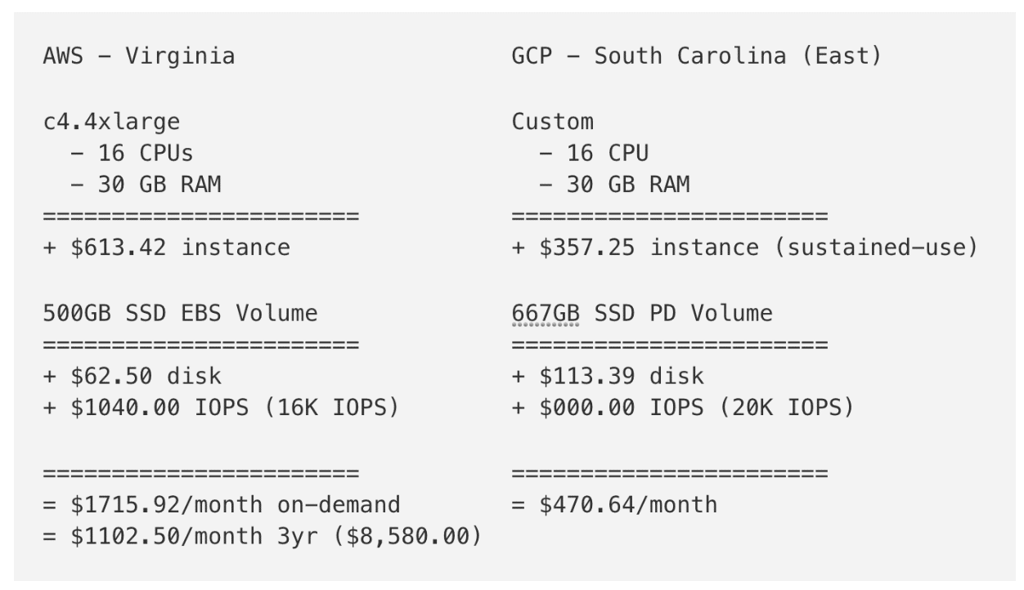1024x590 pixels.
Task: Click the AWS – Virginia heading
Action: [139, 56]
